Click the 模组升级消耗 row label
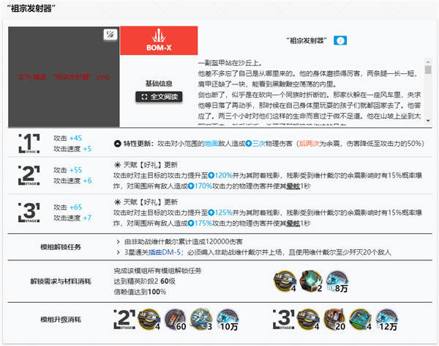 [x=61, y=320]
